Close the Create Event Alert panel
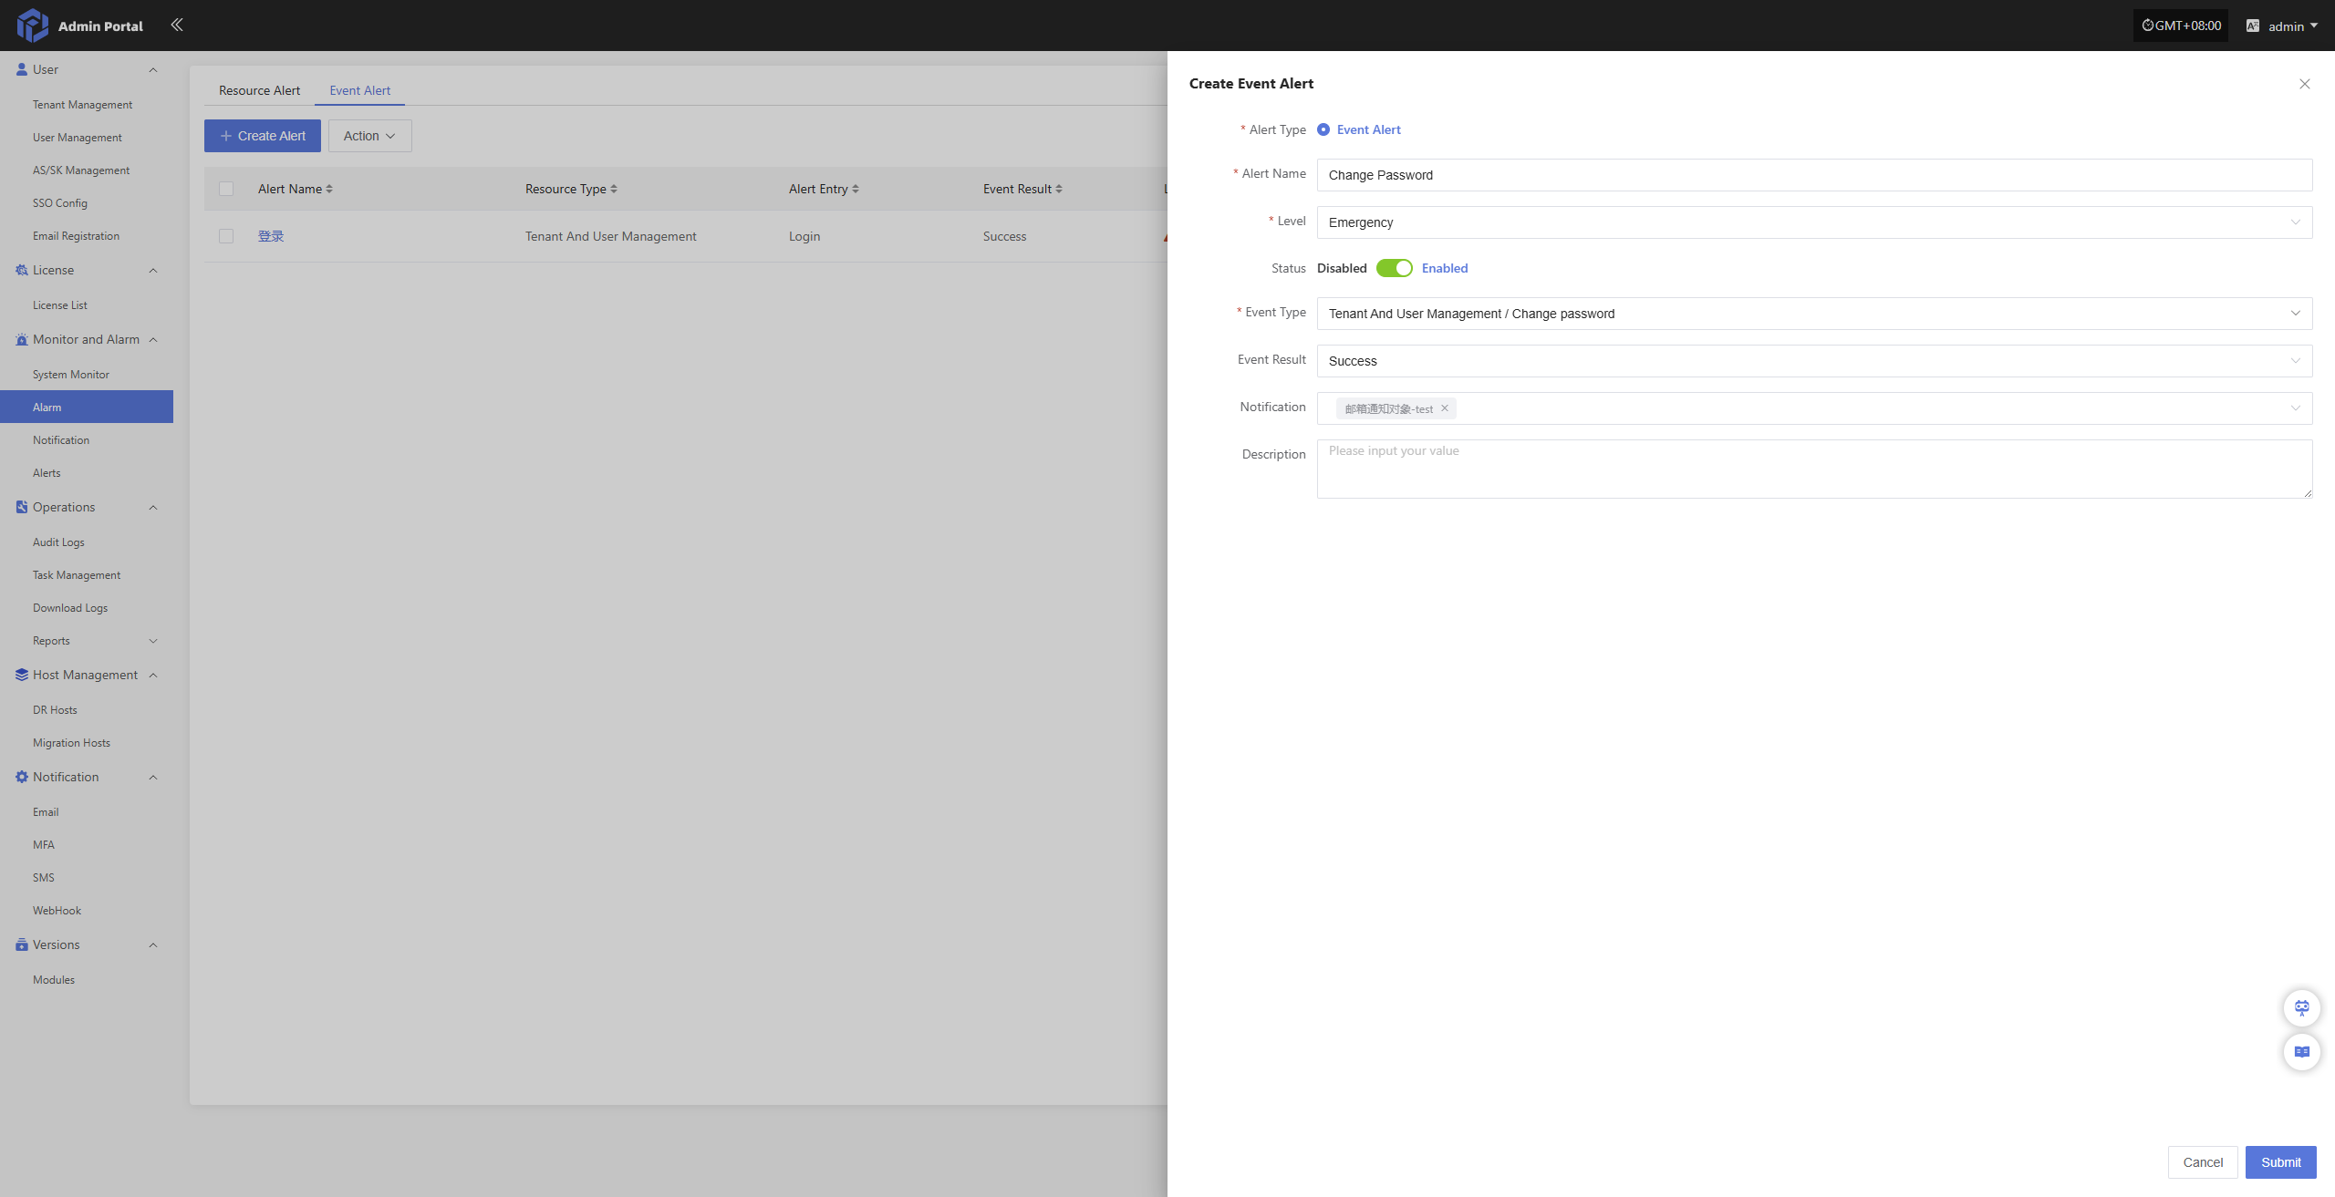 [2304, 84]
